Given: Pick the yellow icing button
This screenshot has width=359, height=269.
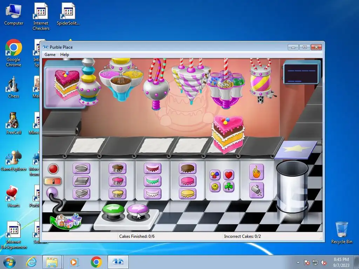Looking at the screenshot, I should (188, 193).
